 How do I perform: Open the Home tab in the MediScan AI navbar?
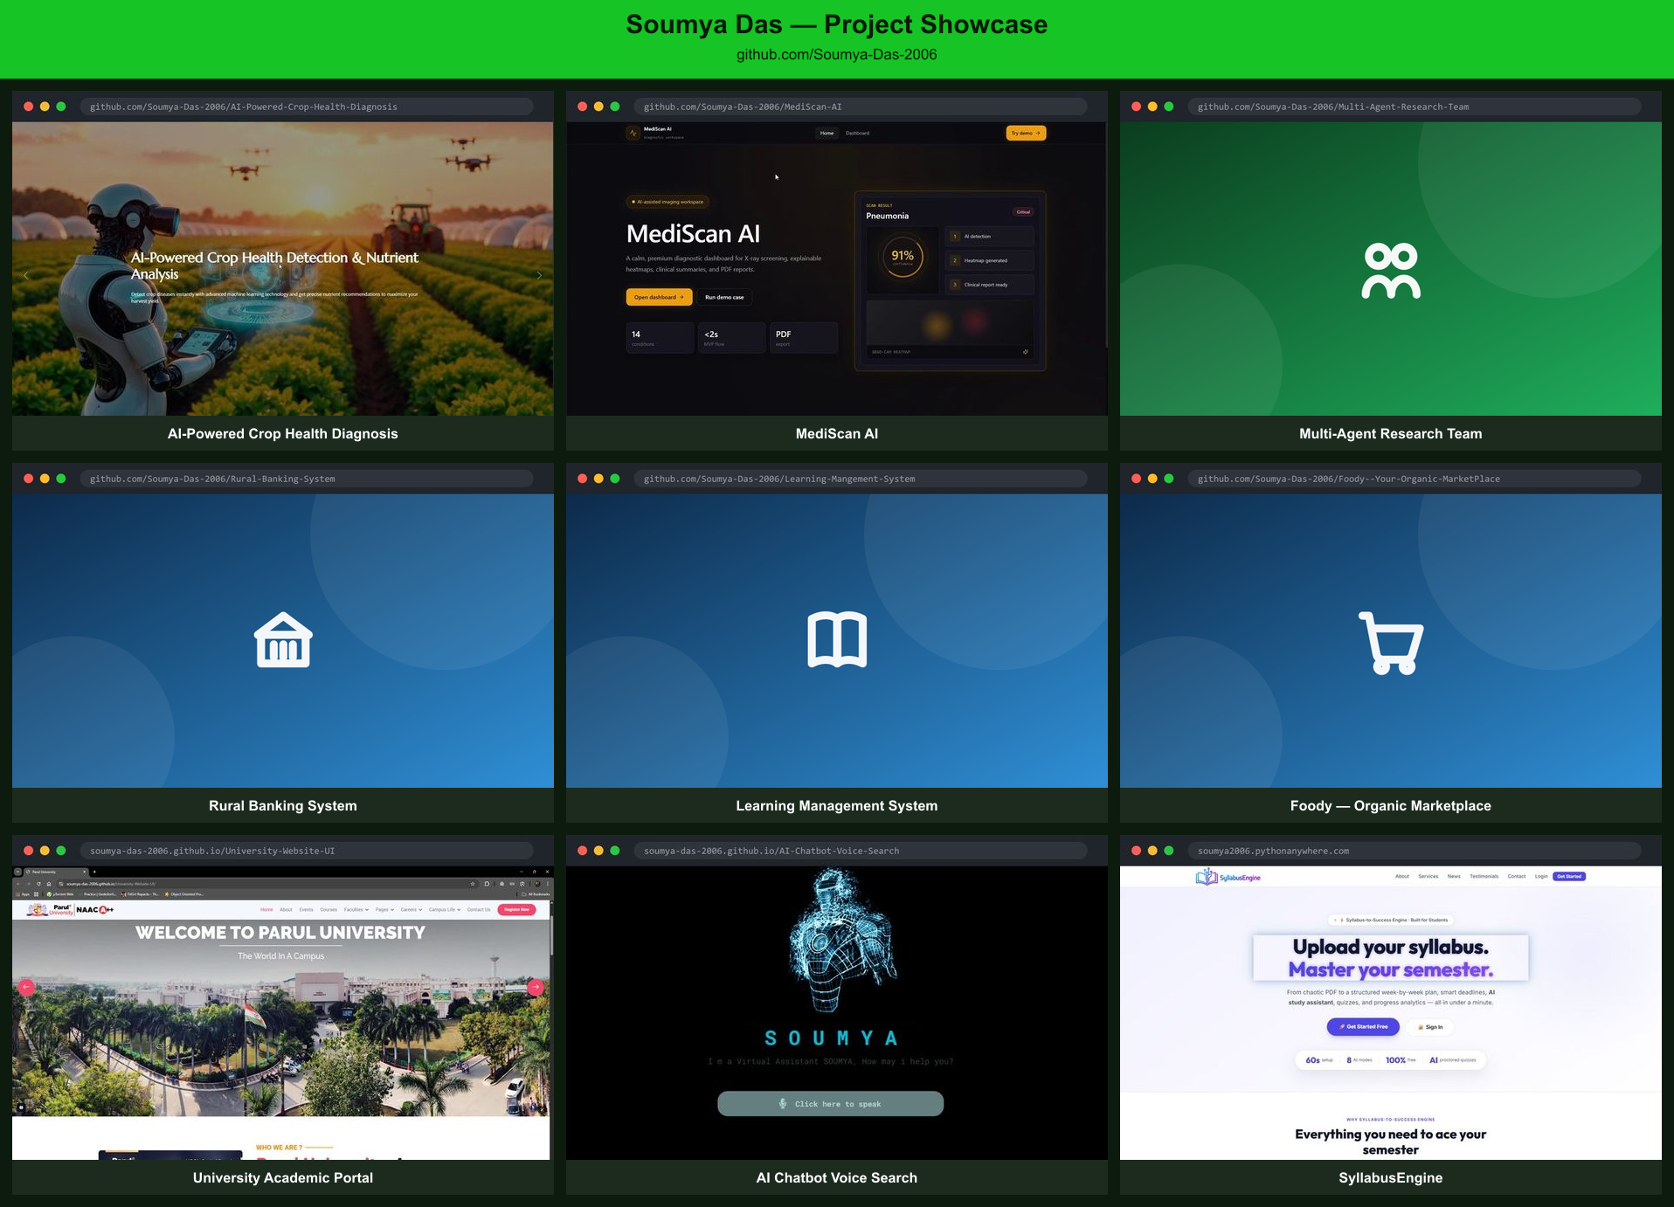point(827,133)
